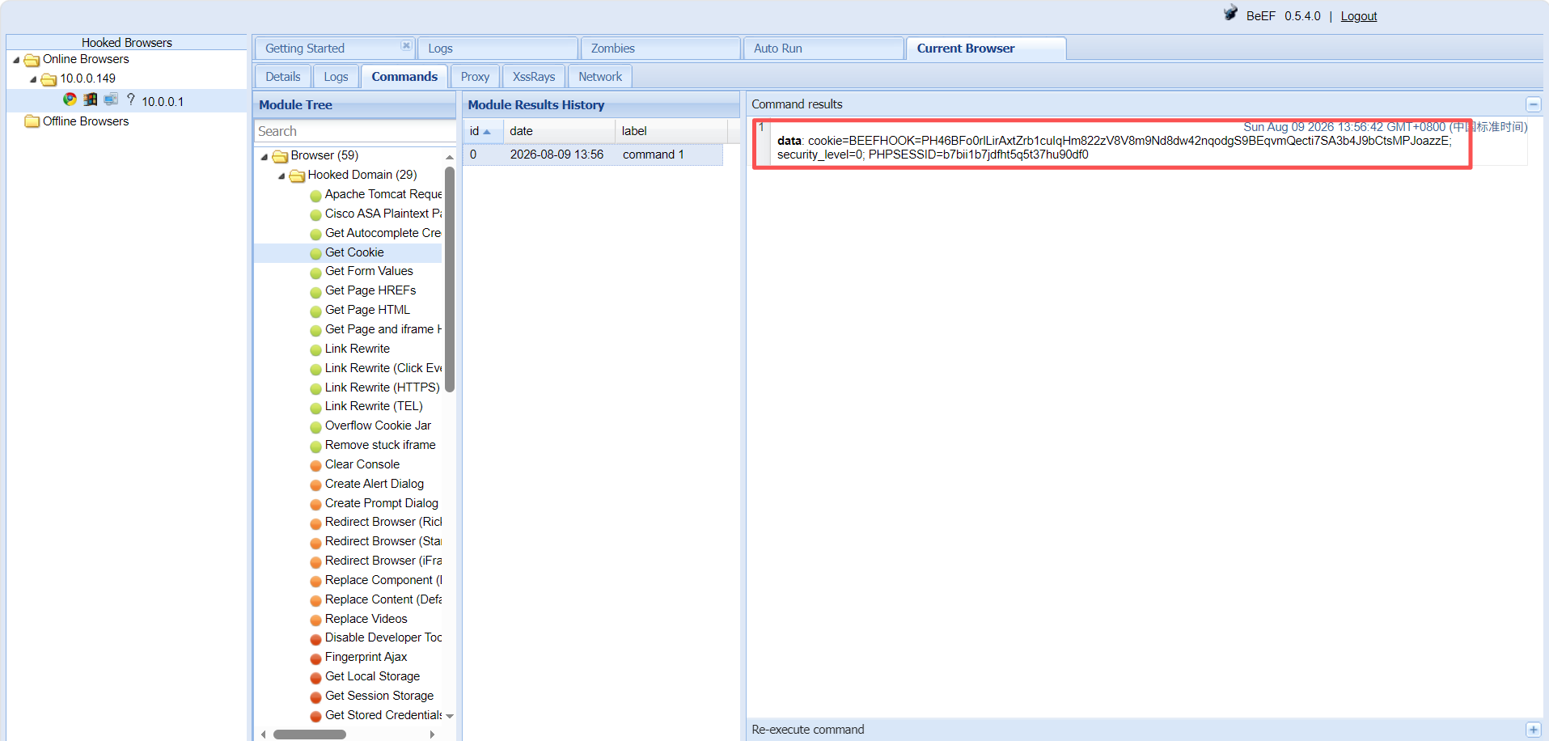Click green dot beside Get Form Values
The height and width of the screenshot is (741, 1549).
(315, 272)
